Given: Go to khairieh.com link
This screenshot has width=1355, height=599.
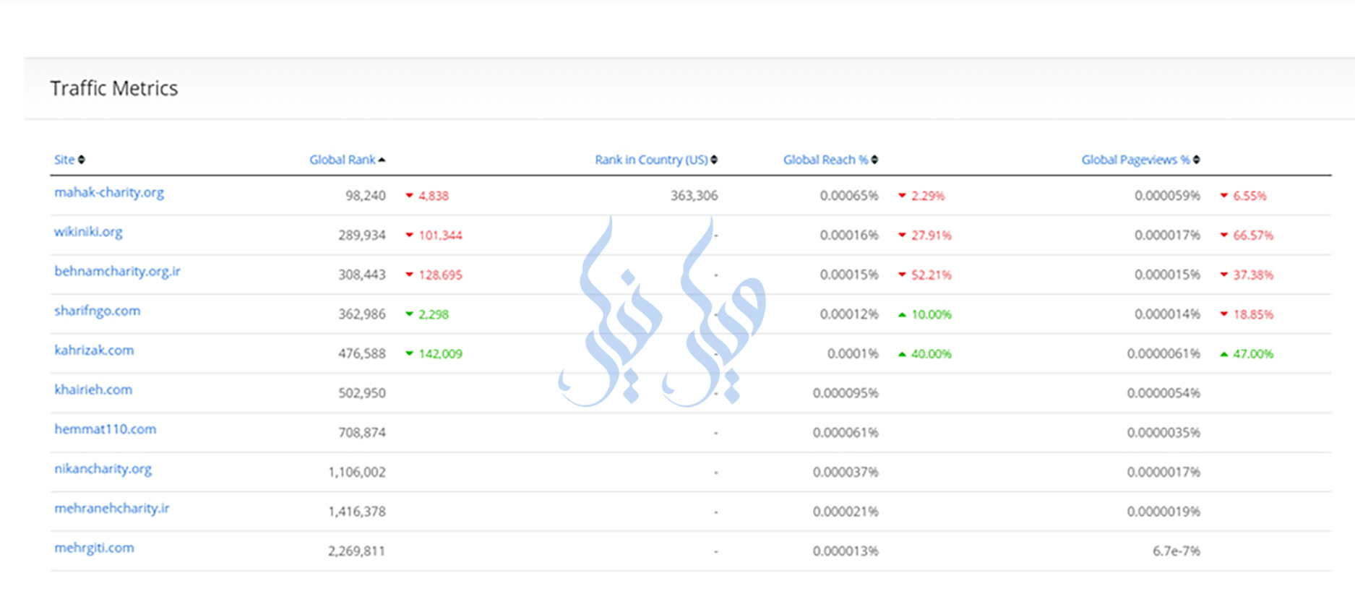Looking at the screenshot, I should (x=93, y=390).
